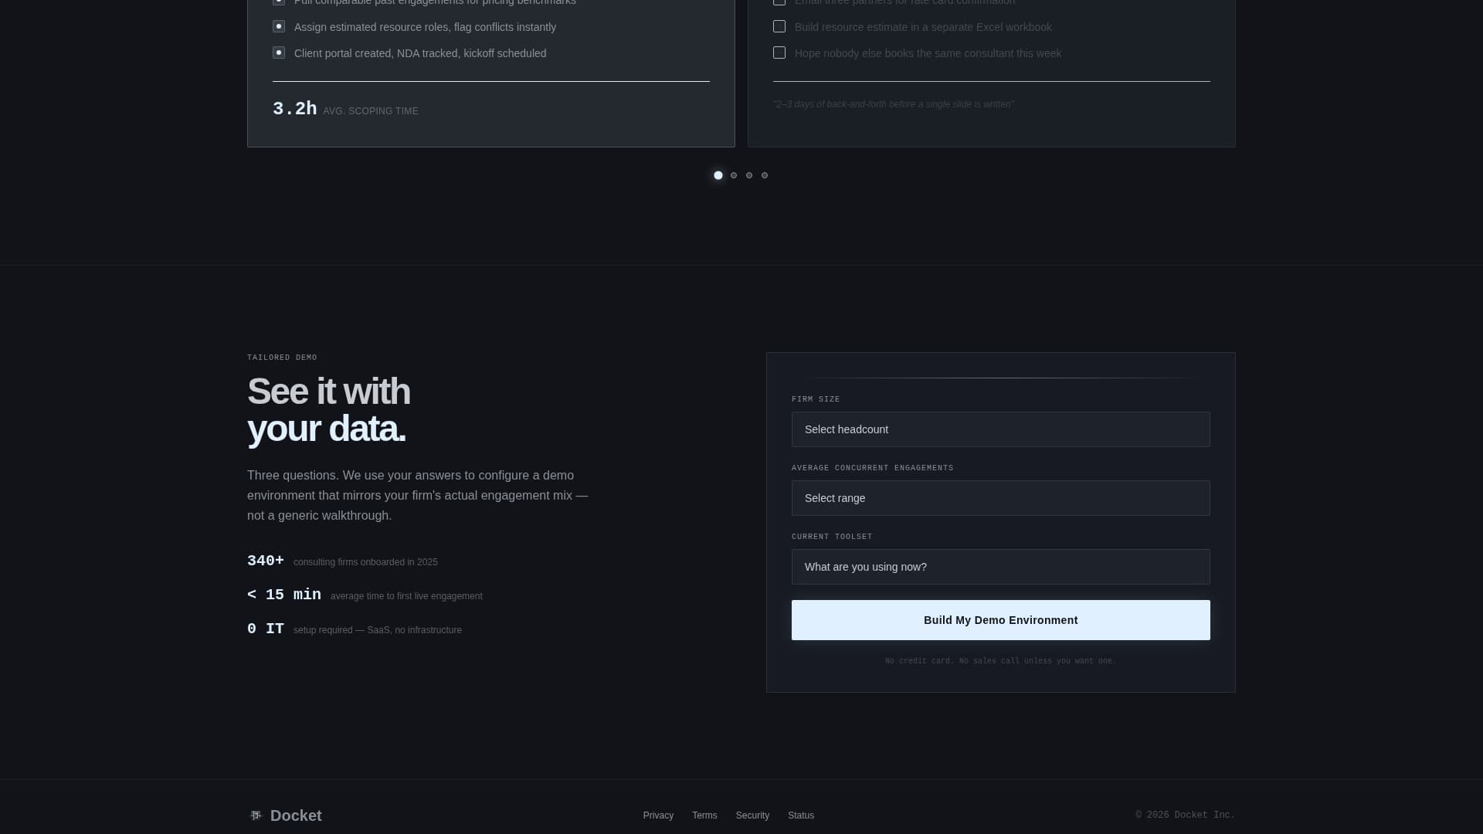Uncheck 'Client portal created, NDA tracked, kickoff scheduled'
The image size is (1483, 834).
click(x=279, y=53)
